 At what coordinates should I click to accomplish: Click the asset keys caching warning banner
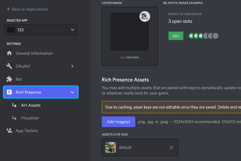[171, 107]
